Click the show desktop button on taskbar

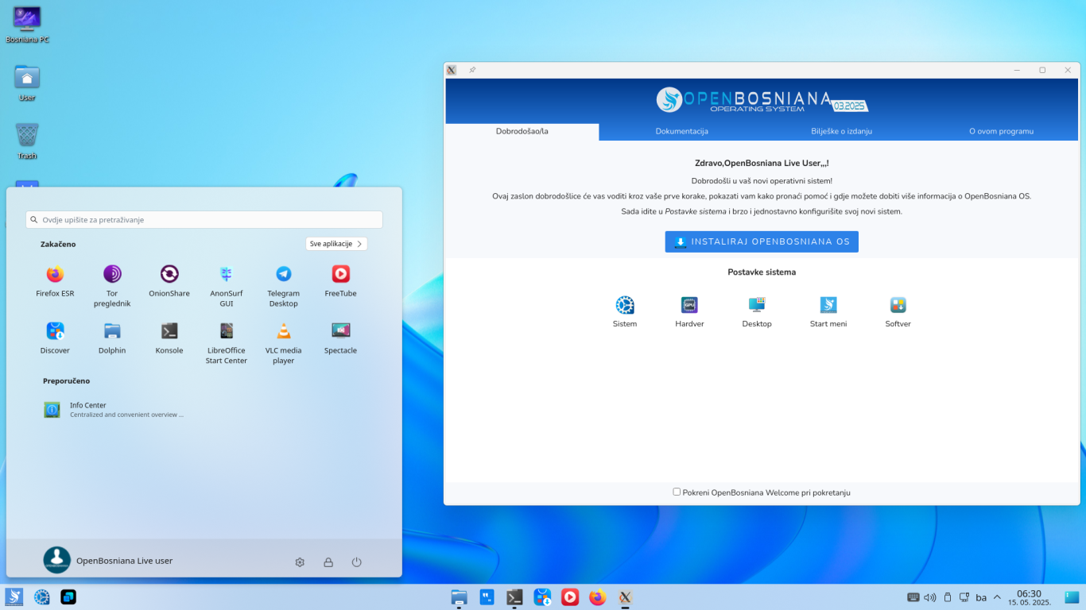point(1072,597)
